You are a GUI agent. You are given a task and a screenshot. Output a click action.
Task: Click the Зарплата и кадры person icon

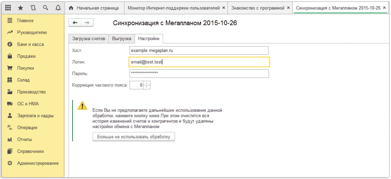tap(10, 116)
